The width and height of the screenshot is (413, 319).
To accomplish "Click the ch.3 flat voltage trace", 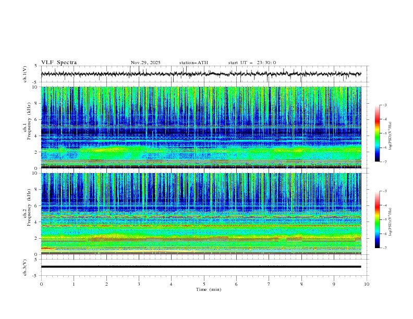I will (x=201, y=267).
